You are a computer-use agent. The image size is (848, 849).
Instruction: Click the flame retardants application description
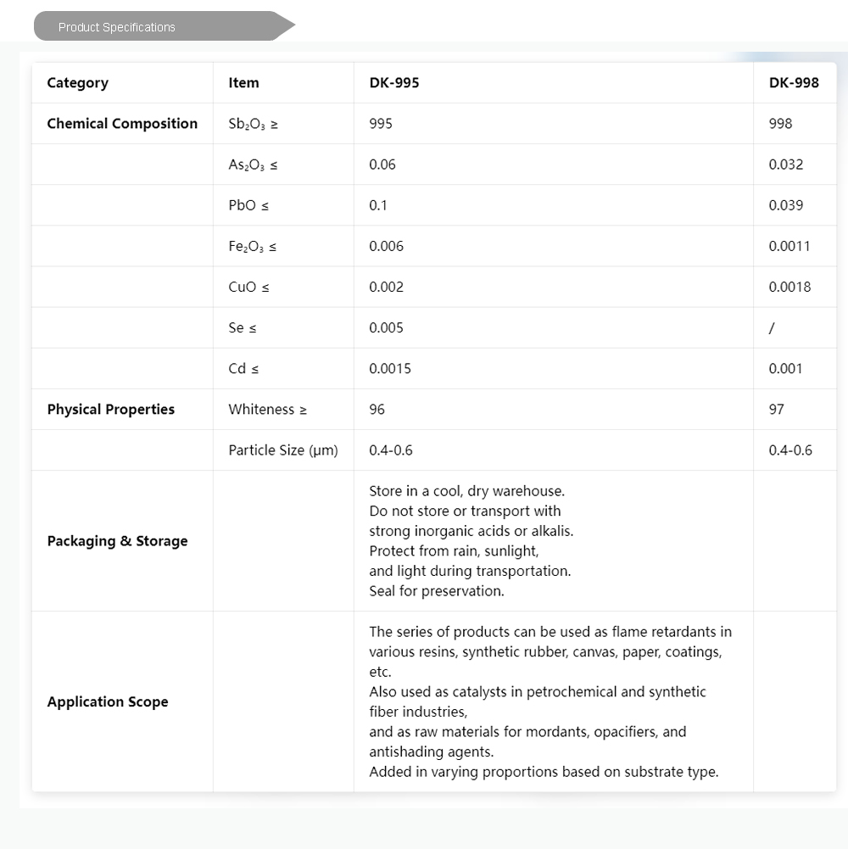[x=550, y=632]
